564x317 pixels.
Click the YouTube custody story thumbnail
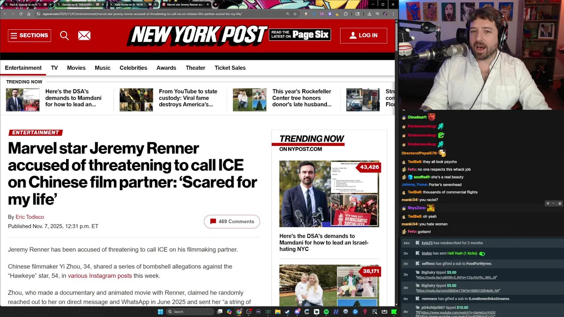(136, 100)
